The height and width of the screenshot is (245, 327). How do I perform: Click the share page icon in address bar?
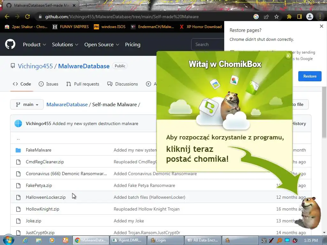[x=266, y=17]
